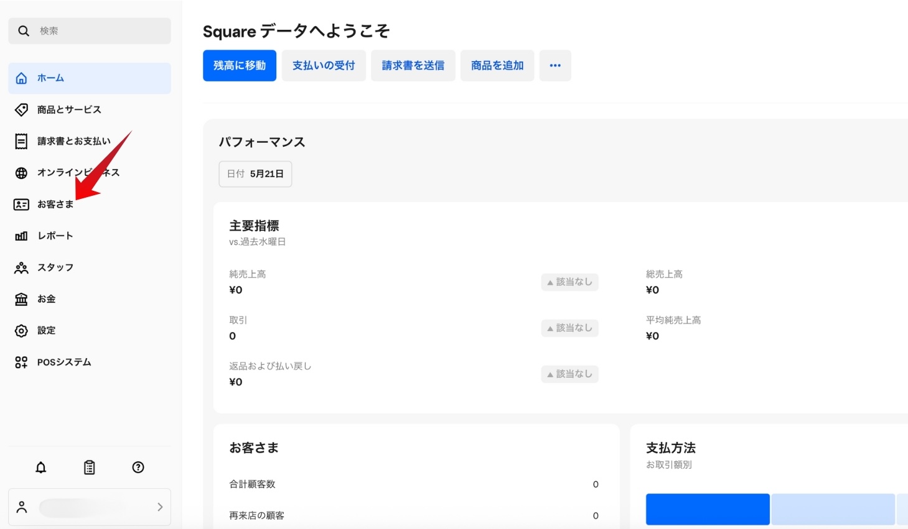Click the 請求書を送信 button
The height and width of the screenshot is (529, 908).
pos(413,66)
